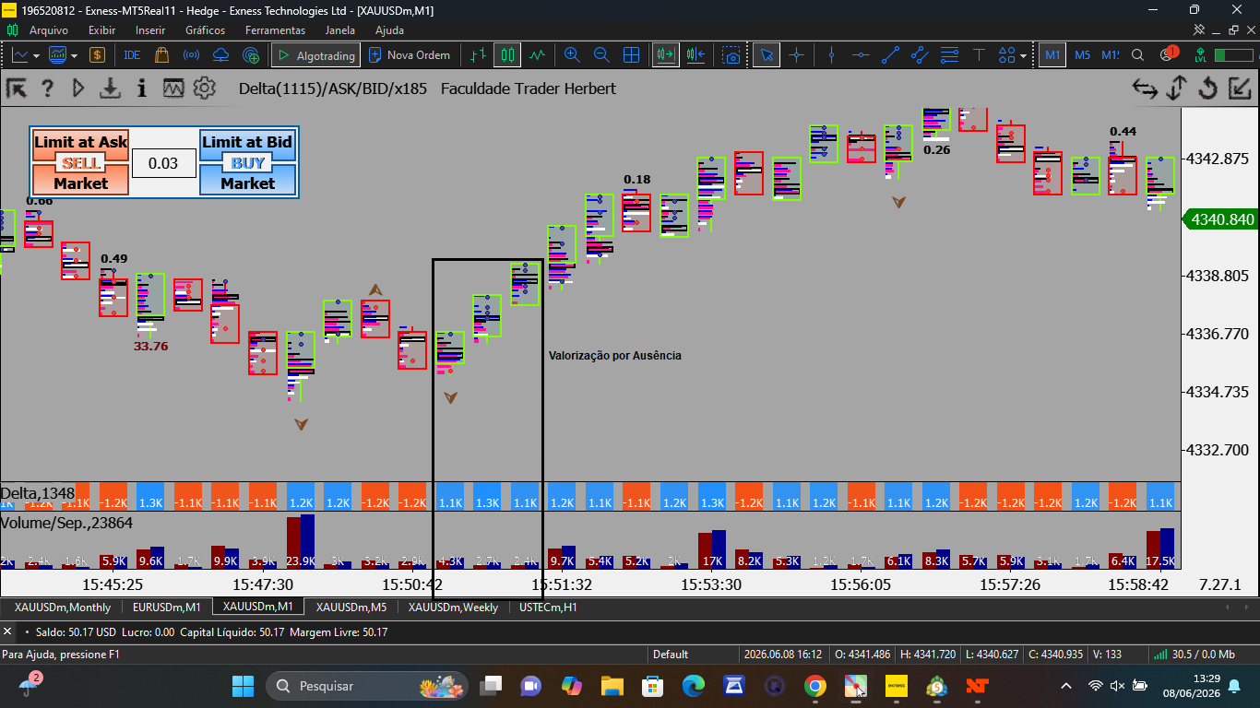Select the vertical line drawing tool
The width and height of the screenshot is (1260, 708).
coord(831,55)
